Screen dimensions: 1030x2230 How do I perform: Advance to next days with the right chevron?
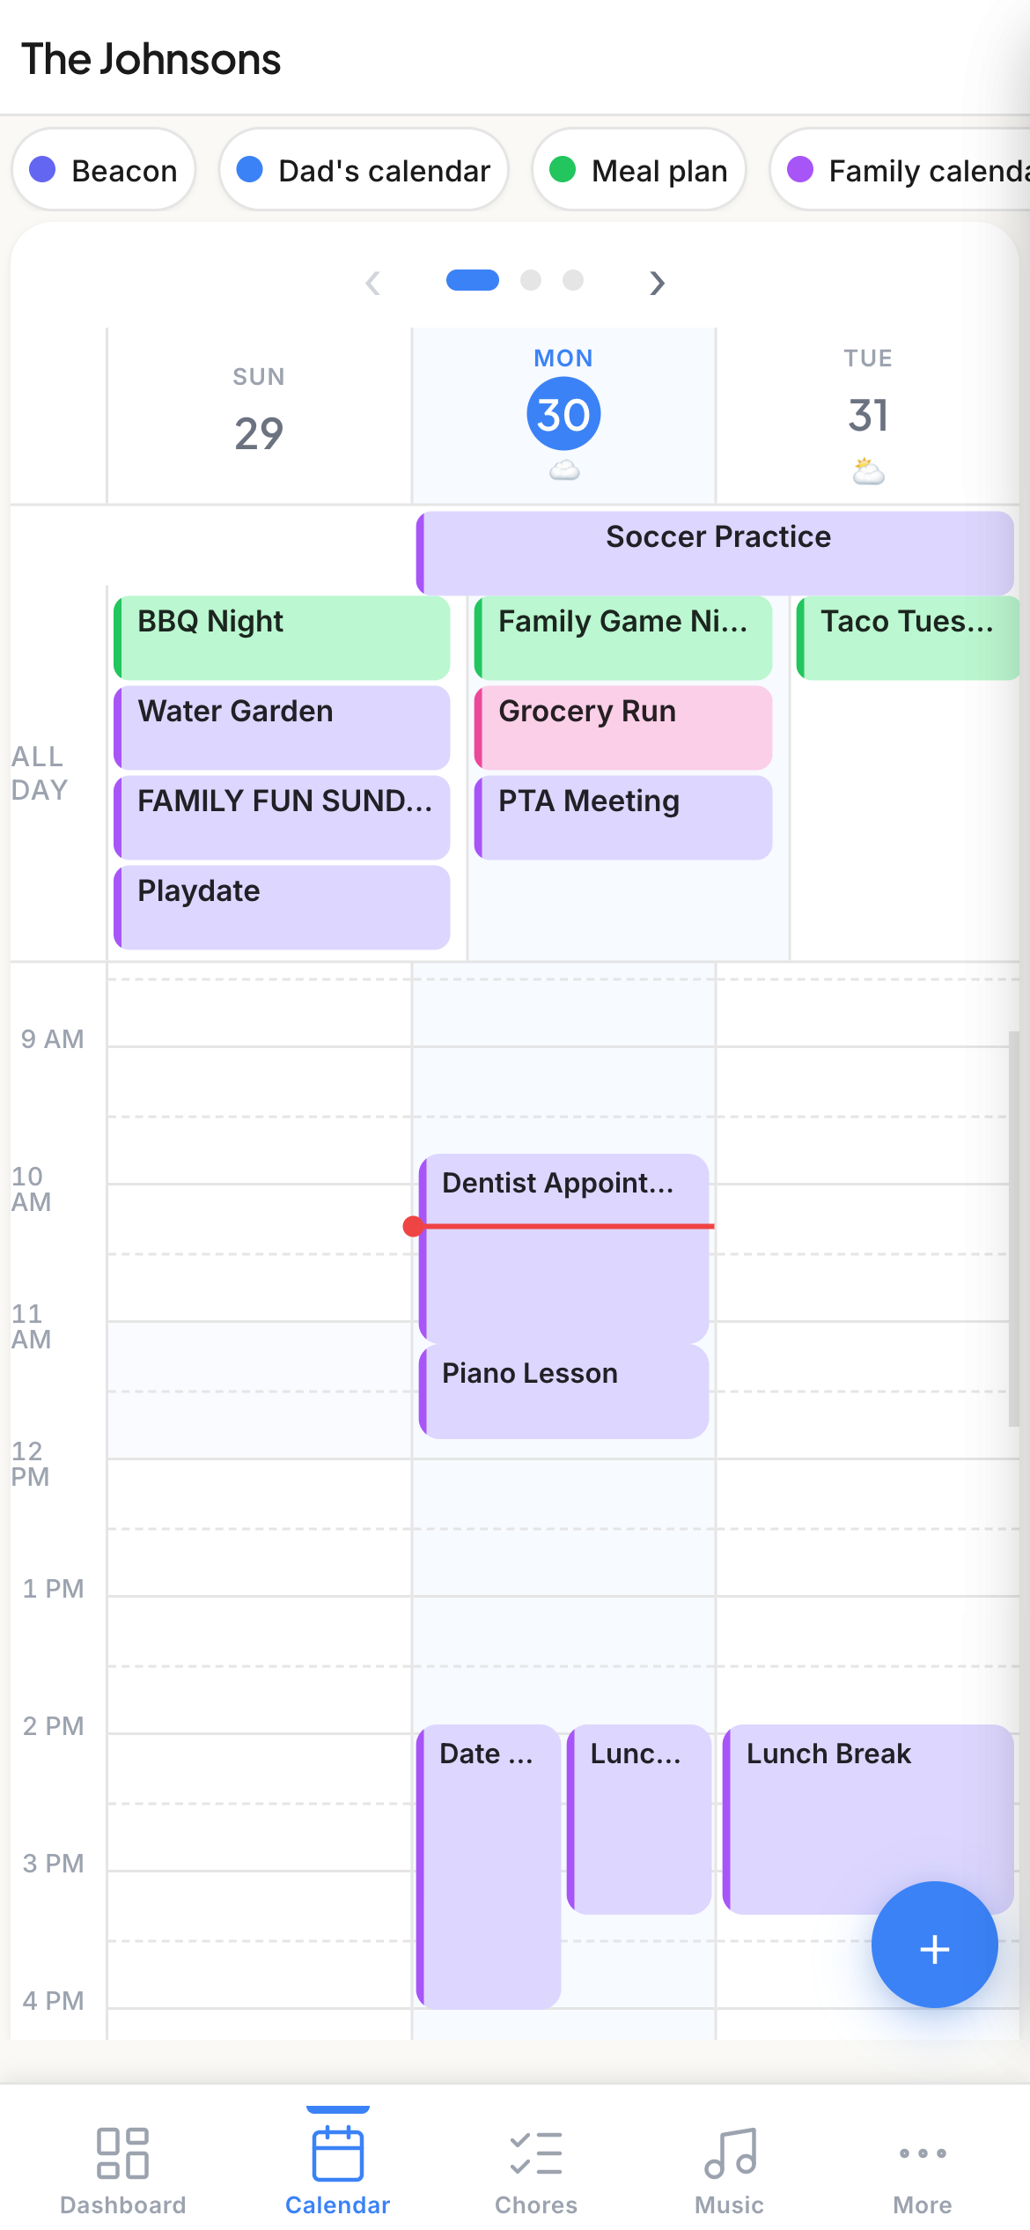tap(657, 283)
